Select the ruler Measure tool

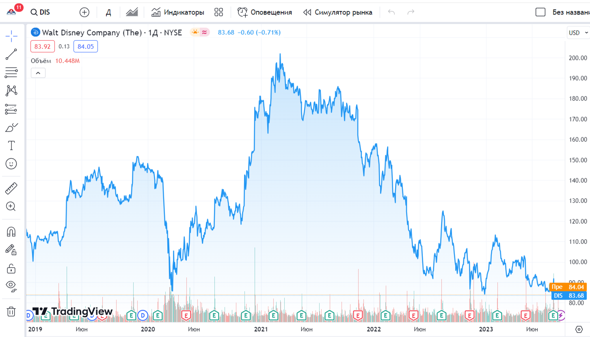[x=11, y=188]
